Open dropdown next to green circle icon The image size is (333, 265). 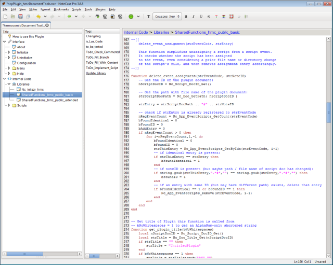pyautogui.click(x=138, y=17)
